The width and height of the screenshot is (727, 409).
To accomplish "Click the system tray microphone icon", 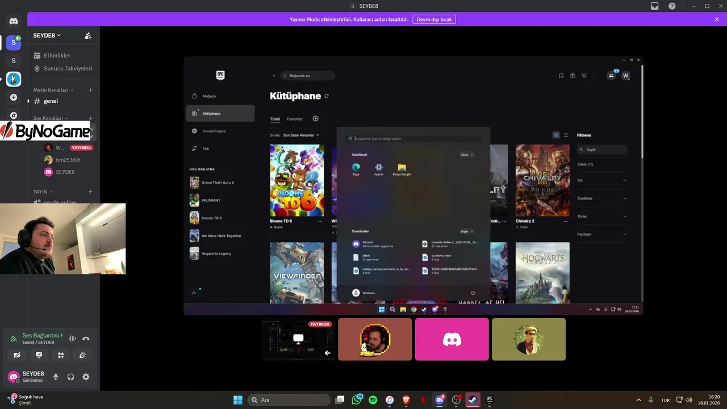I will pos(651,400).
